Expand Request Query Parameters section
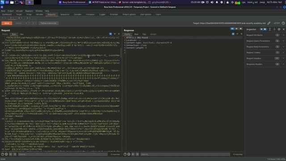The height and width of the screenshot is (161, 286). point(265,41)
